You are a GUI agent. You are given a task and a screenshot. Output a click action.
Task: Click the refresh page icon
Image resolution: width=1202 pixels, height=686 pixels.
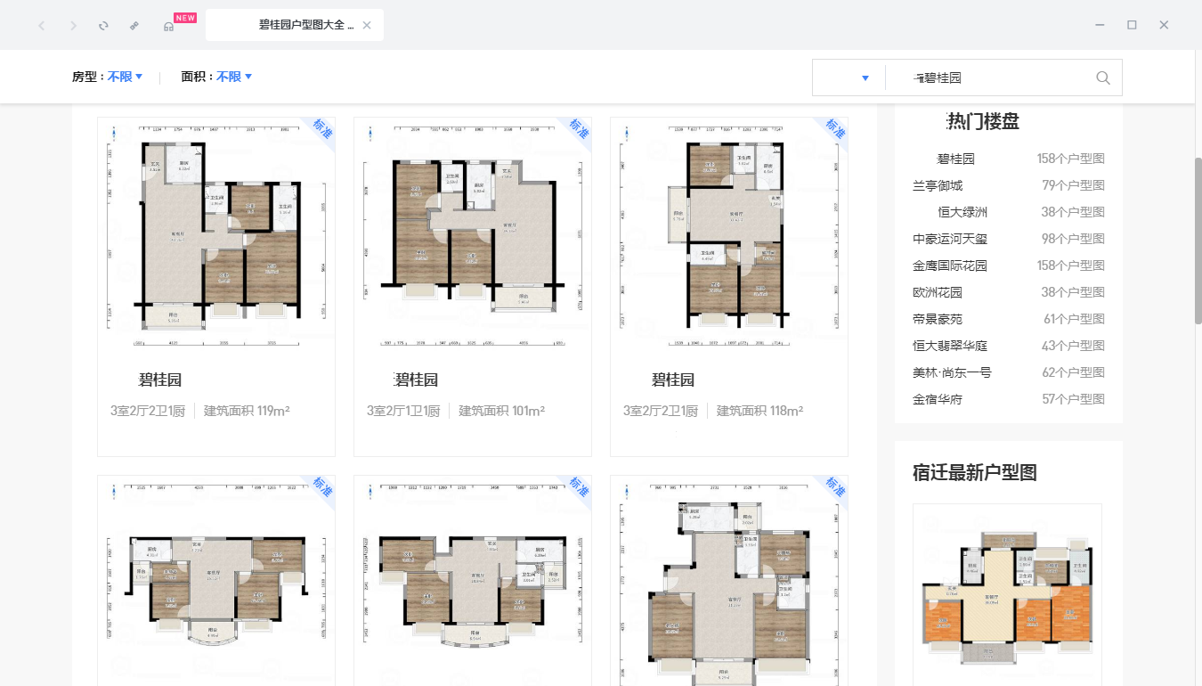tap(103, 25)
